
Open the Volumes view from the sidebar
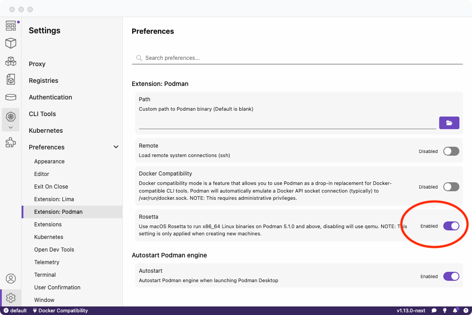[11, 97]
